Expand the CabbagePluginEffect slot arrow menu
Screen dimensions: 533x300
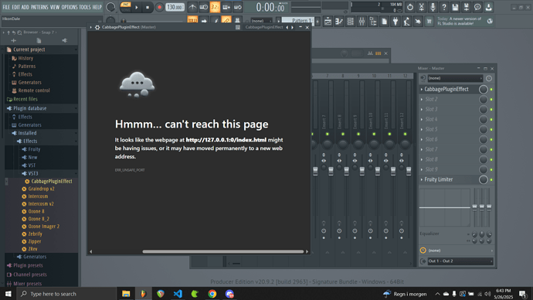pyautogui.click(x=422, y=90)
